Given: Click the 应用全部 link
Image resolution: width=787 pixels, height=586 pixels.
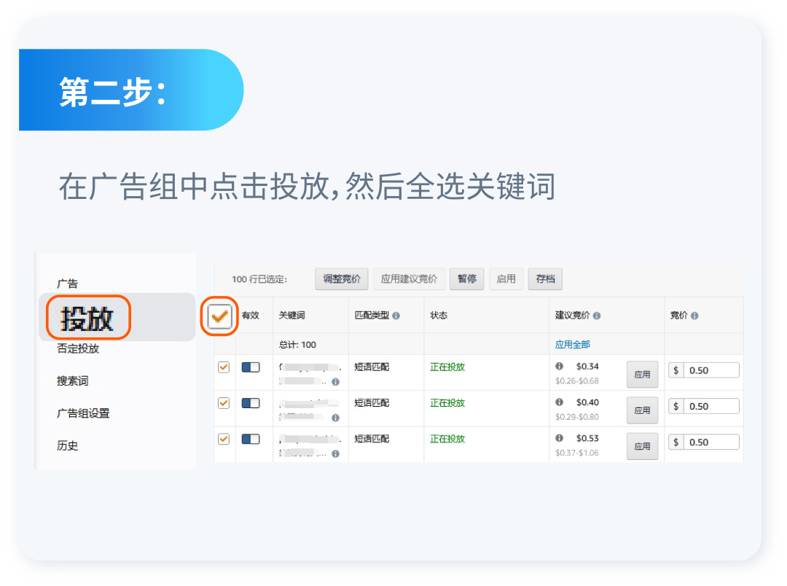Looking at the screenshot, I should [572, 345].
